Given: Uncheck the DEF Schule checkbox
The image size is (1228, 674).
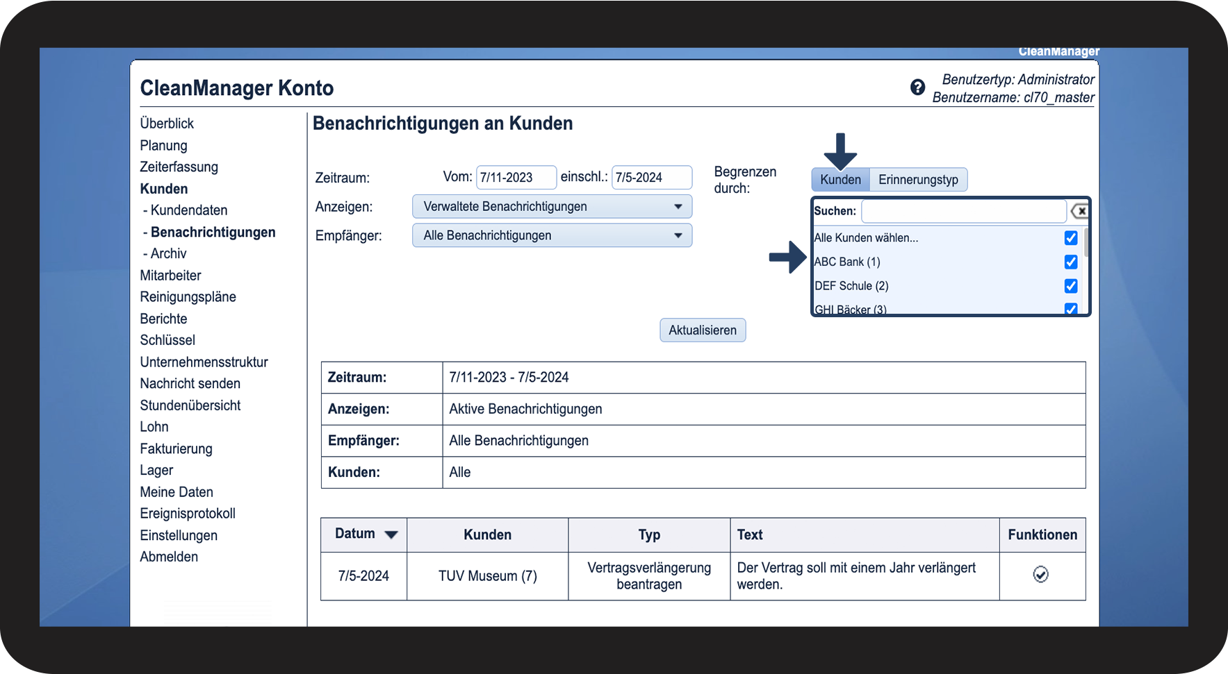Looking at the screenshot, I should 1070,286.
